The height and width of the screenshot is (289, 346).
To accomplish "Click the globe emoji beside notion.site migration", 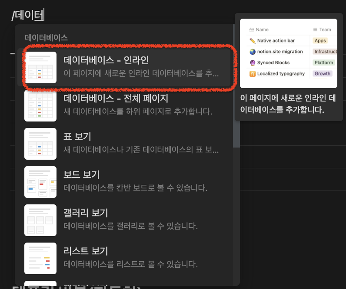I will pos(252,52).
